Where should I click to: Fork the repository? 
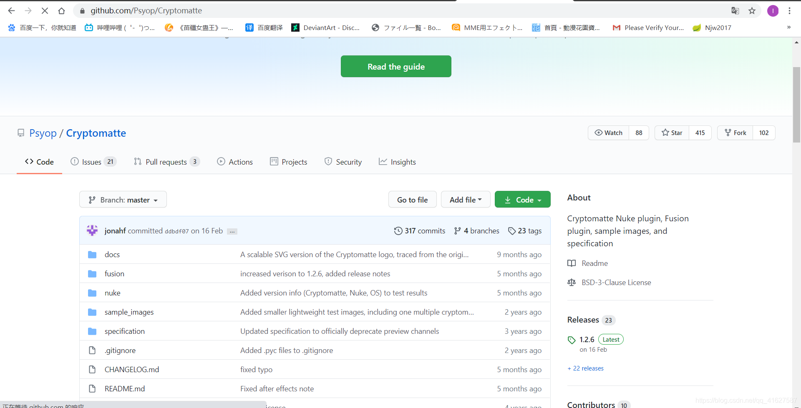(x=735, y=133)
